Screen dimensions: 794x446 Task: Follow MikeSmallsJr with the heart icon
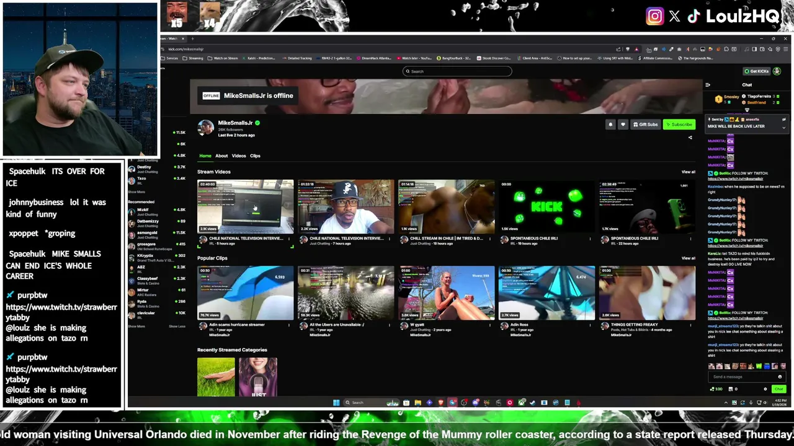[x=623, y=125]
